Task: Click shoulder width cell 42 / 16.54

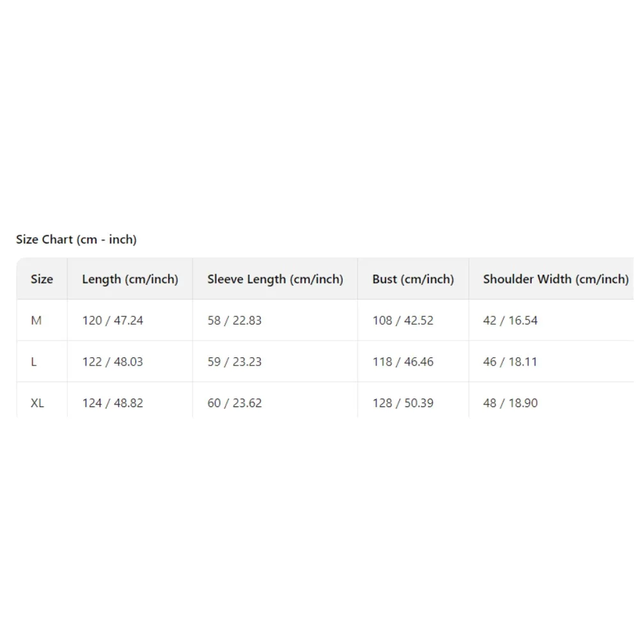Action: coord(510,321)
